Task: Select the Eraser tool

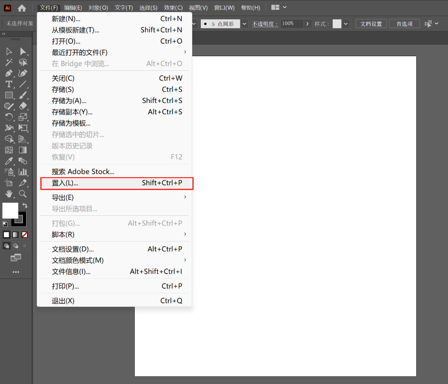Action: (23, 106)
